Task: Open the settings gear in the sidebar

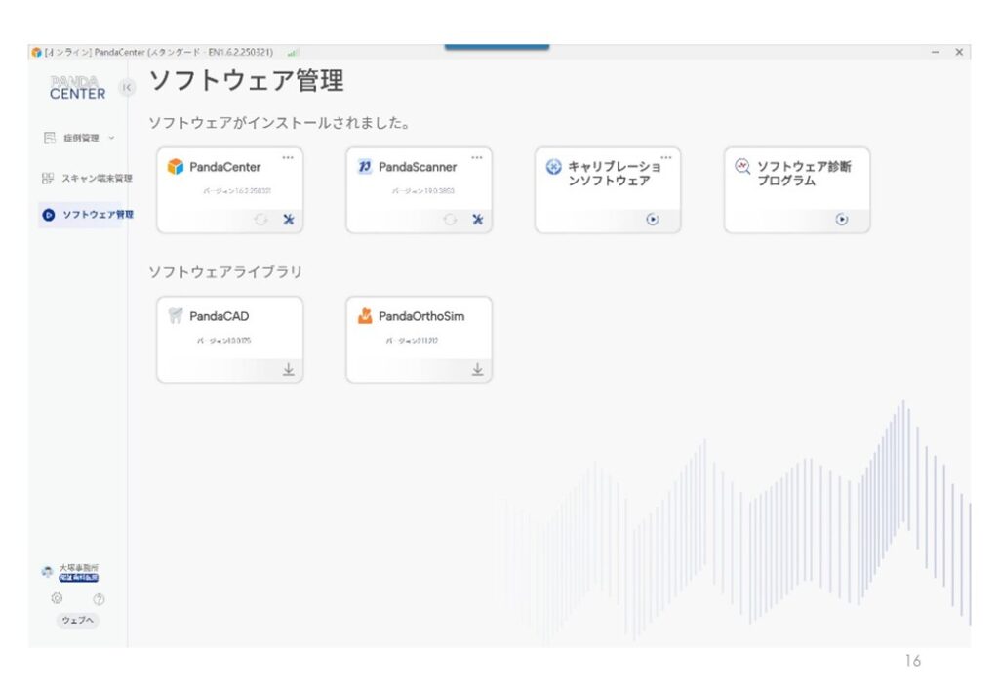Action: coord(57,598)
